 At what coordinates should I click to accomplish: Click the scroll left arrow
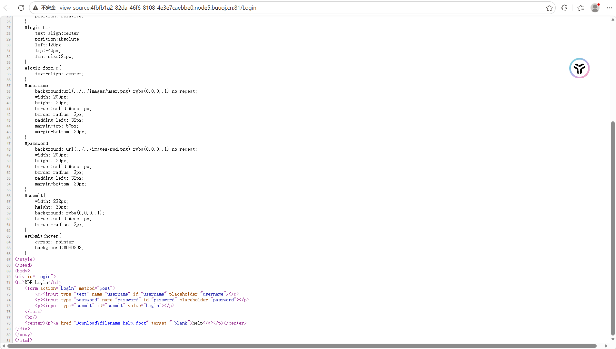(x=4, y=346)
